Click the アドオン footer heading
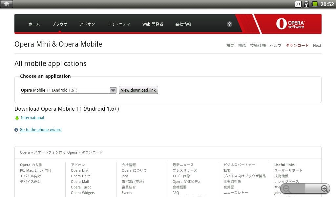 tap(78, 165)
